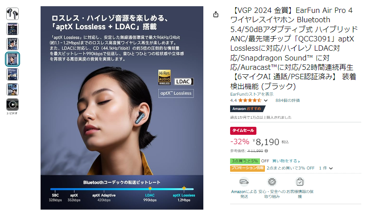Viewport: 367px width, 210px height.
Task: Select the first earbuds product thumbnail
Action: coord(12,14)
